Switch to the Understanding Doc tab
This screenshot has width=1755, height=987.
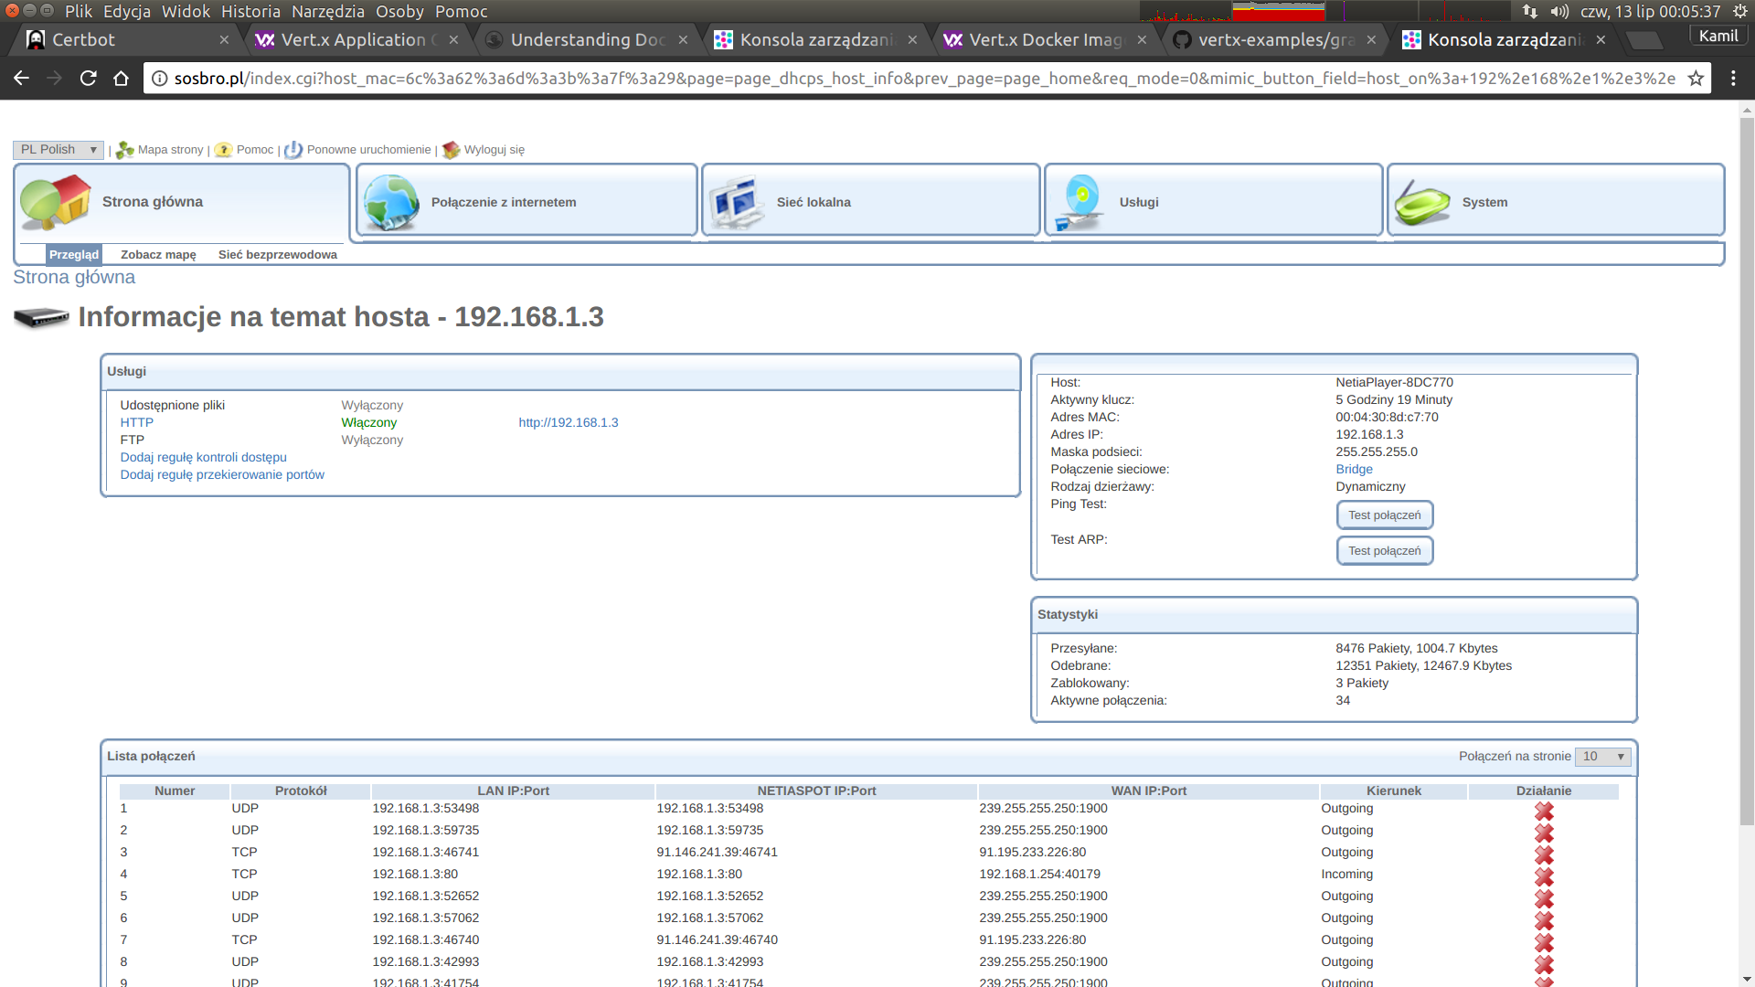click(585, 40)
